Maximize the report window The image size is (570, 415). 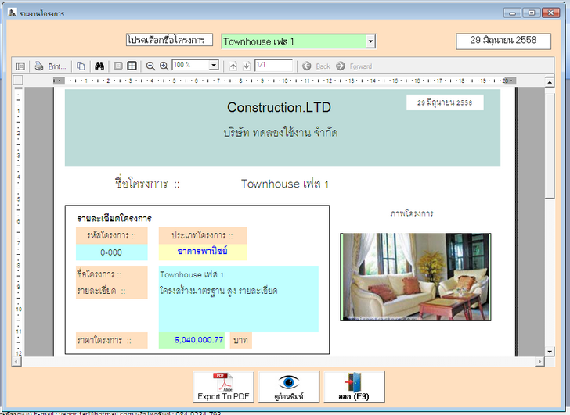pyautogui.click(x=531, y=13)
